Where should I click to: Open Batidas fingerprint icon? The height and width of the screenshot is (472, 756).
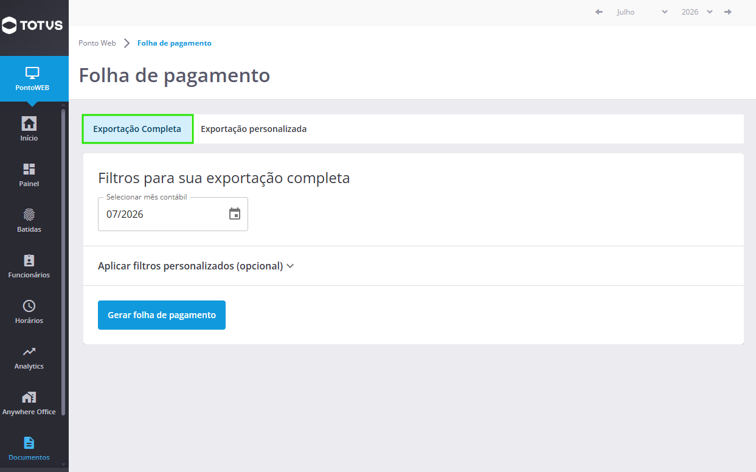29,215
